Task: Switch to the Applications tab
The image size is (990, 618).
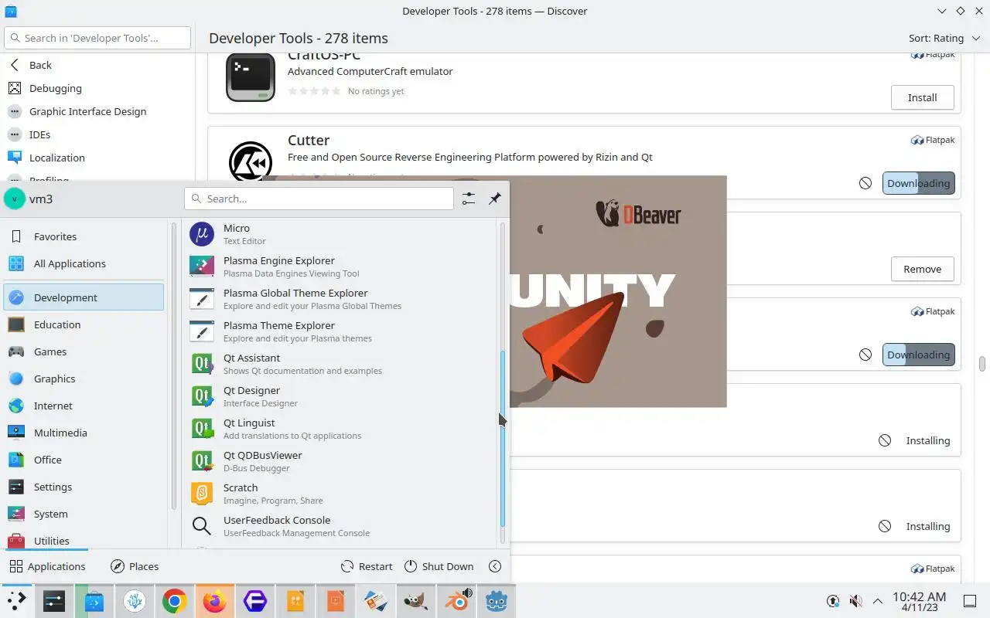Action: (x=47, y=566)
